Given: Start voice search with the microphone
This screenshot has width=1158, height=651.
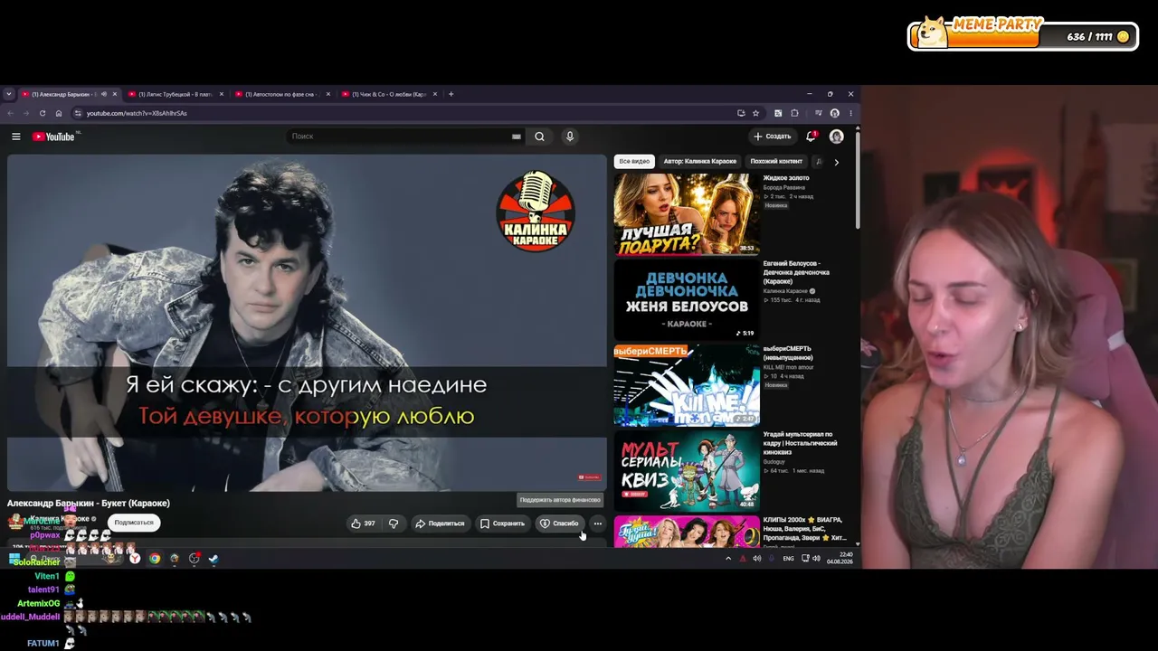Looking at the screenshot, I should tap(570, 137).
